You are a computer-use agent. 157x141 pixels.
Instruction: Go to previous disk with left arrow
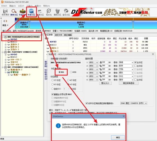pyautogui.click(x=4, y=21)
